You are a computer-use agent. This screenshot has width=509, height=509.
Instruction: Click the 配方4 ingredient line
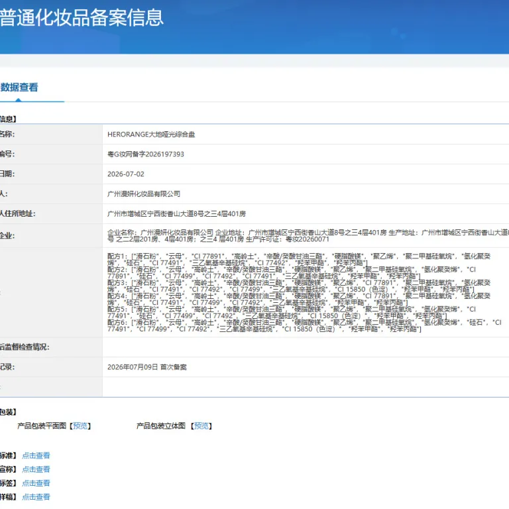(299, 300)
